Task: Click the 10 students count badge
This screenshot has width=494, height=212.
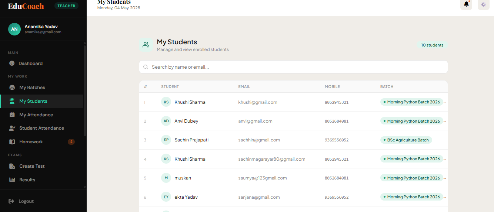Action: click(x=432, y=45)
